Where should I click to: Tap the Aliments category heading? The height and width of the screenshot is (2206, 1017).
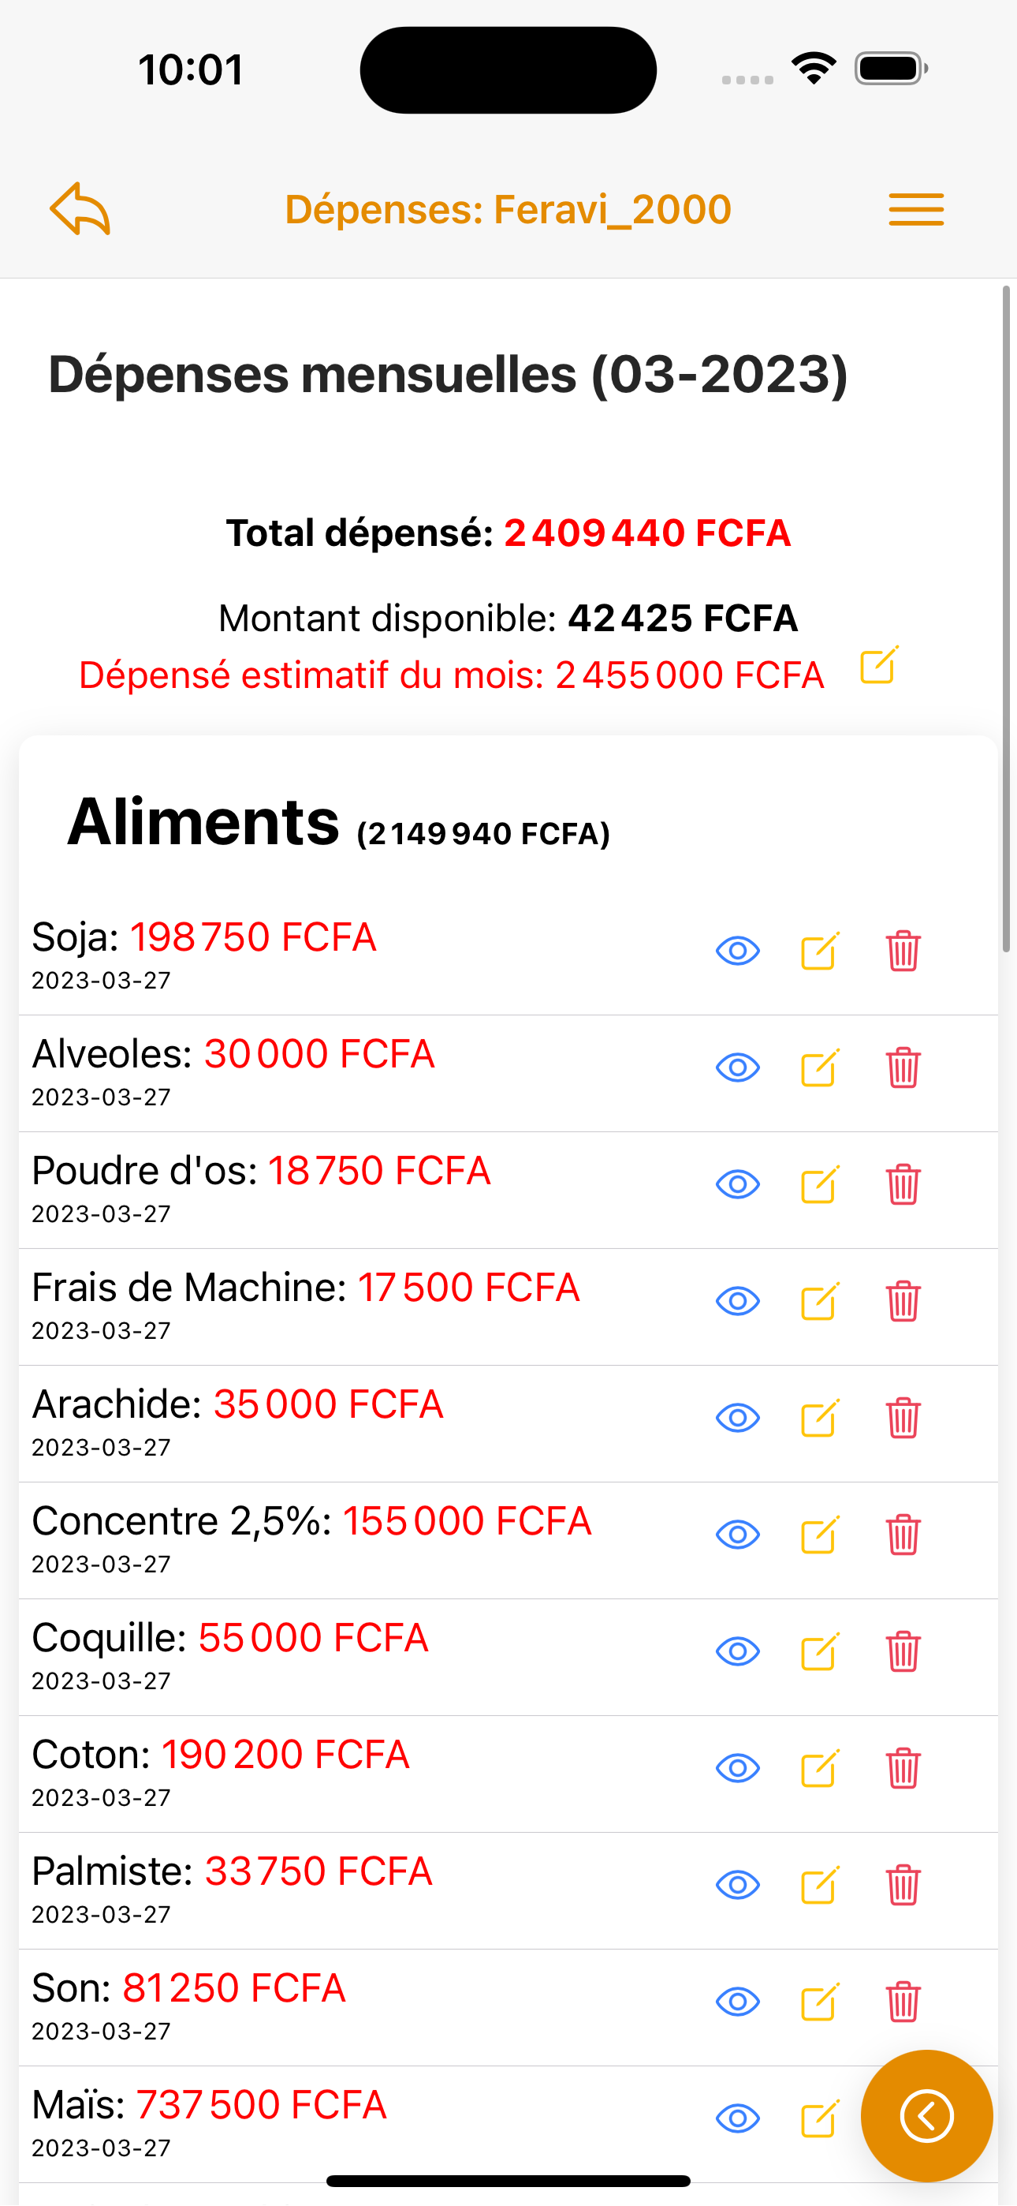pyautogui.click(x=203, y=822)
